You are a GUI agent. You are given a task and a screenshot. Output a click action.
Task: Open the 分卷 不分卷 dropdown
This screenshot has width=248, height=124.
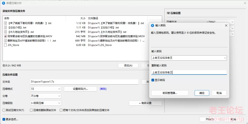[46, 96]
